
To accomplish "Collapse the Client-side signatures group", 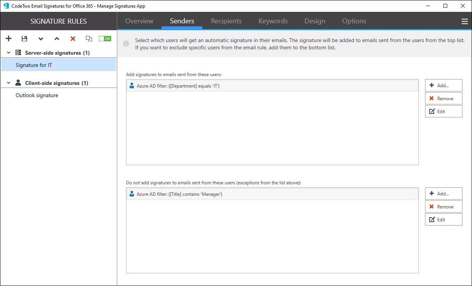I will [9, 83].
